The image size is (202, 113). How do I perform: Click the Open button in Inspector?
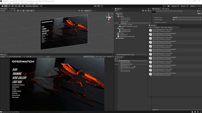199,13
